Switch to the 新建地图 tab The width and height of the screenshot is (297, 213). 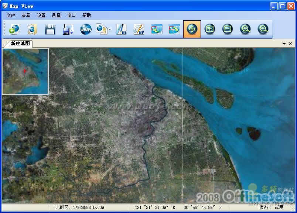coord(20,44)
